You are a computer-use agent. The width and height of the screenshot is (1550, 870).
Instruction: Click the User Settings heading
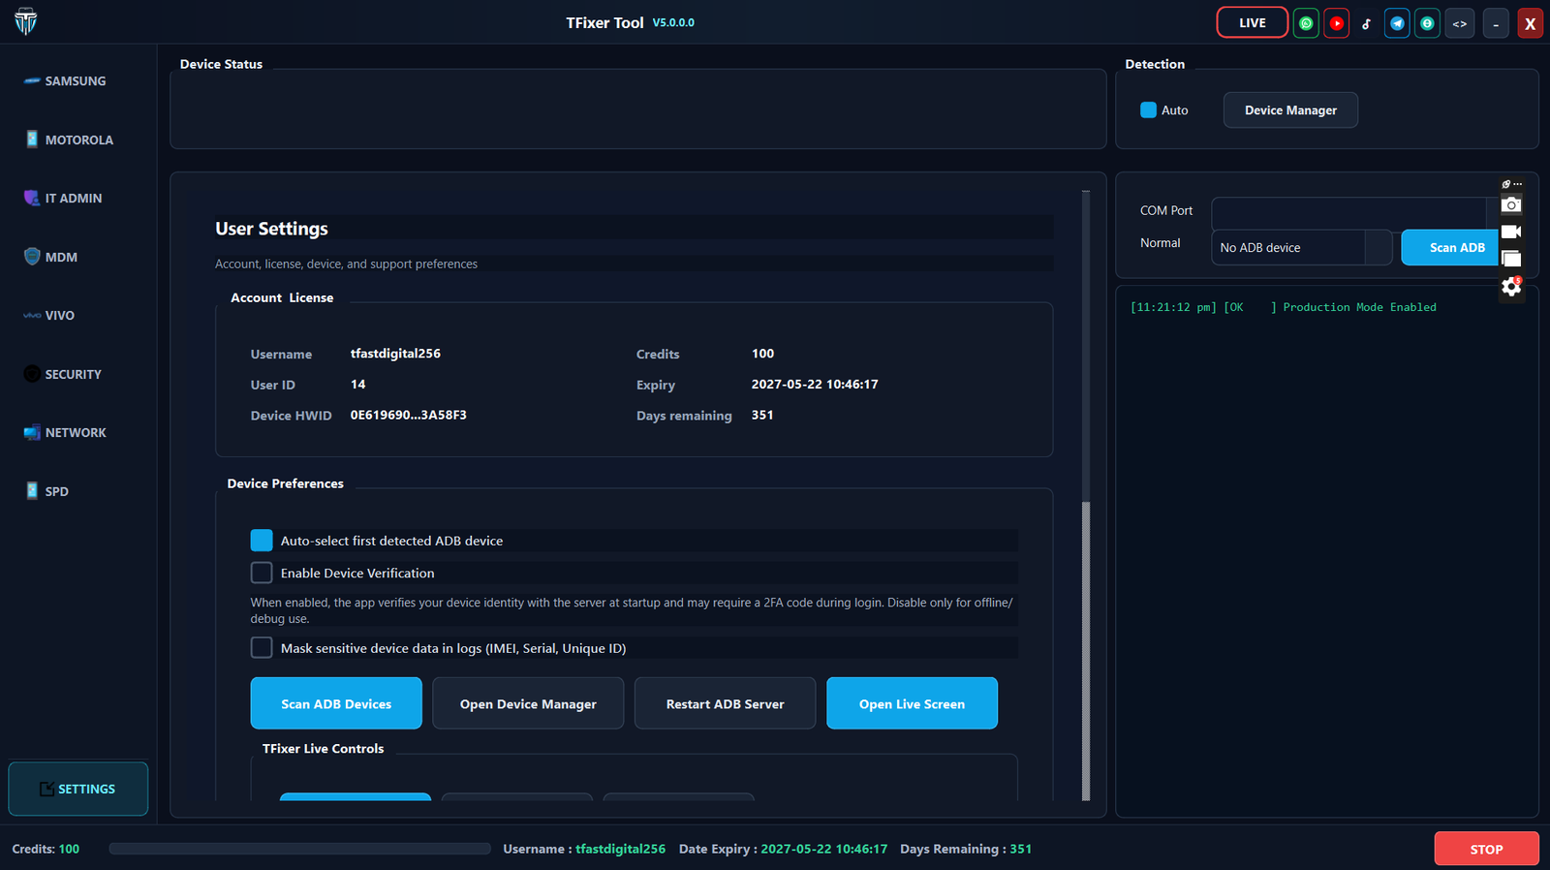(272, 229)
